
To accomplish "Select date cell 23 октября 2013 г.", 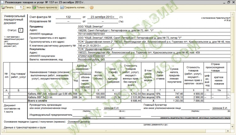I will pos(103,17).
